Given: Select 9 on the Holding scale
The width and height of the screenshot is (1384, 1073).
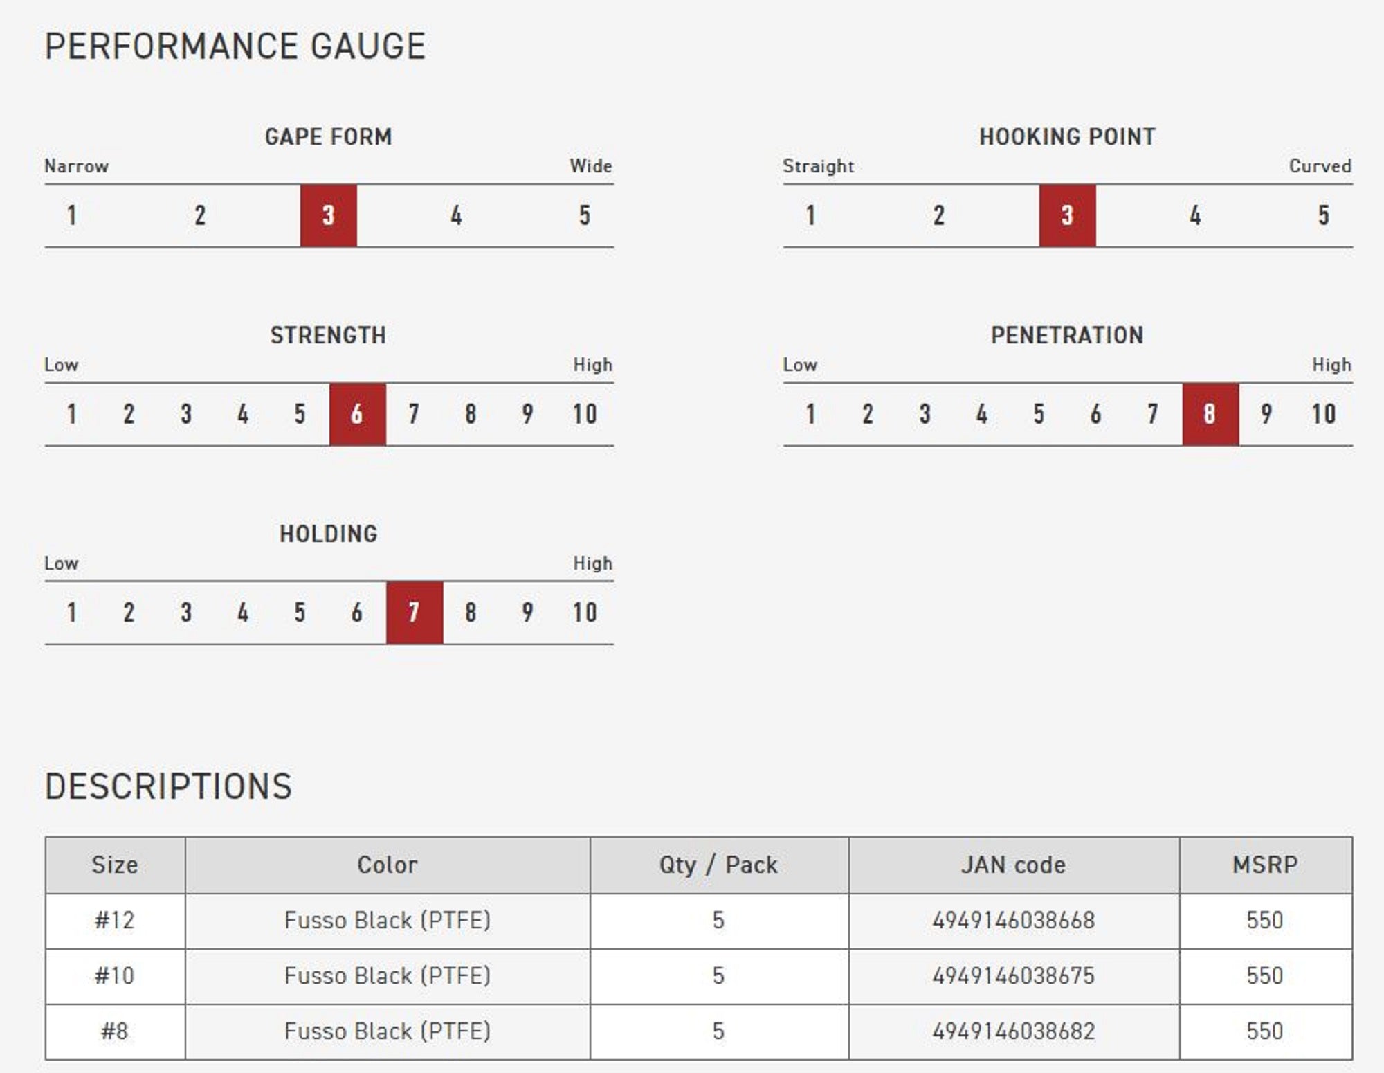Looking at the screenshot, I should coord(527,613).
